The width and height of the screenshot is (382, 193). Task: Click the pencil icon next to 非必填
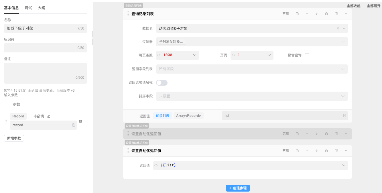pyautogui.click(x=49, y=116)
